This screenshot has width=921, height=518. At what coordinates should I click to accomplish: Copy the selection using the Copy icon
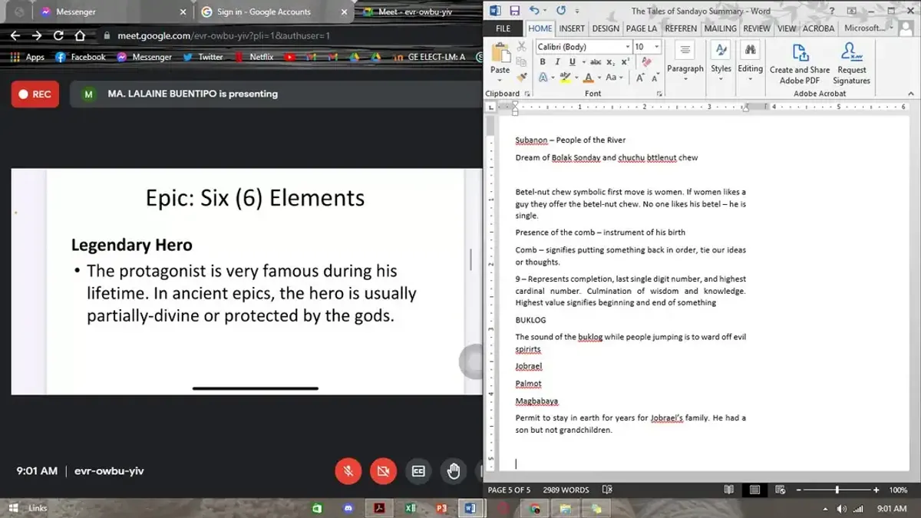click(x=522, y=62)
